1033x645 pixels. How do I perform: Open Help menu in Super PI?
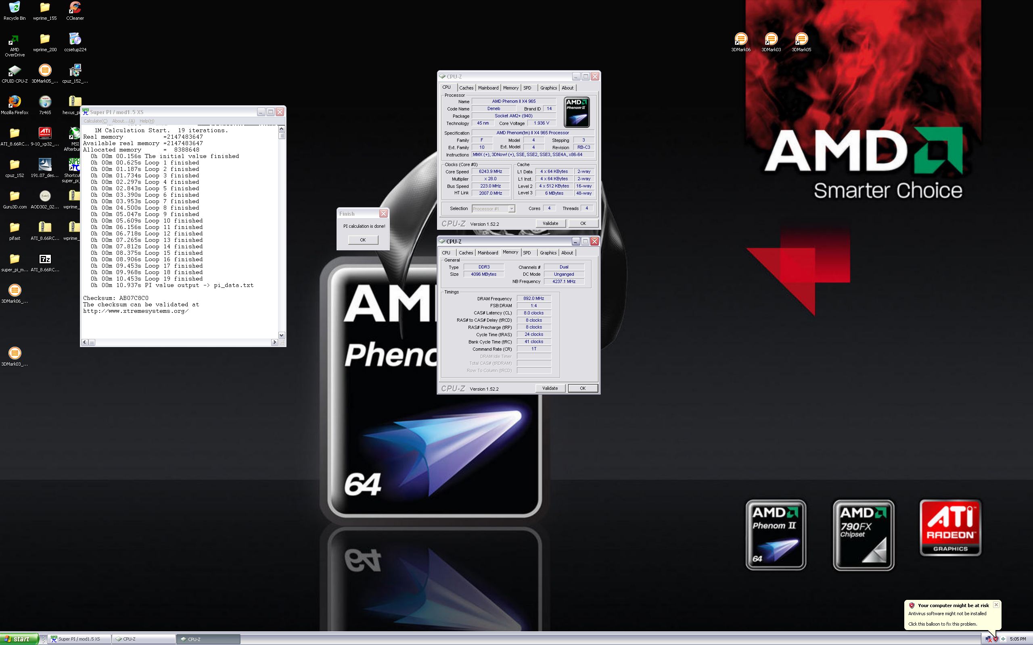pos(147,121)
